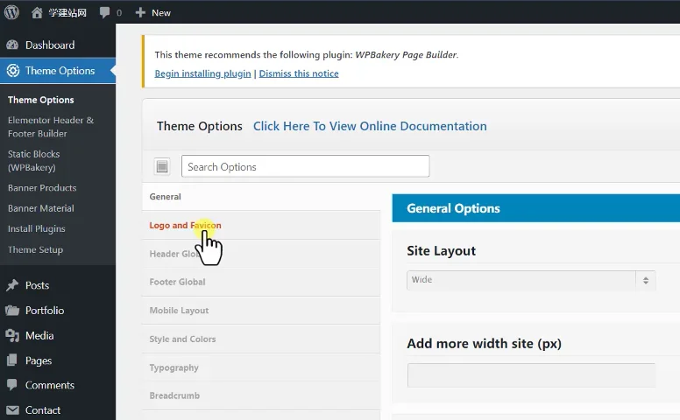The width and height of the screenshot is (680, 420).
Task: Click the Comments speech bubble sidebar icon
Action: pos(12,385)
